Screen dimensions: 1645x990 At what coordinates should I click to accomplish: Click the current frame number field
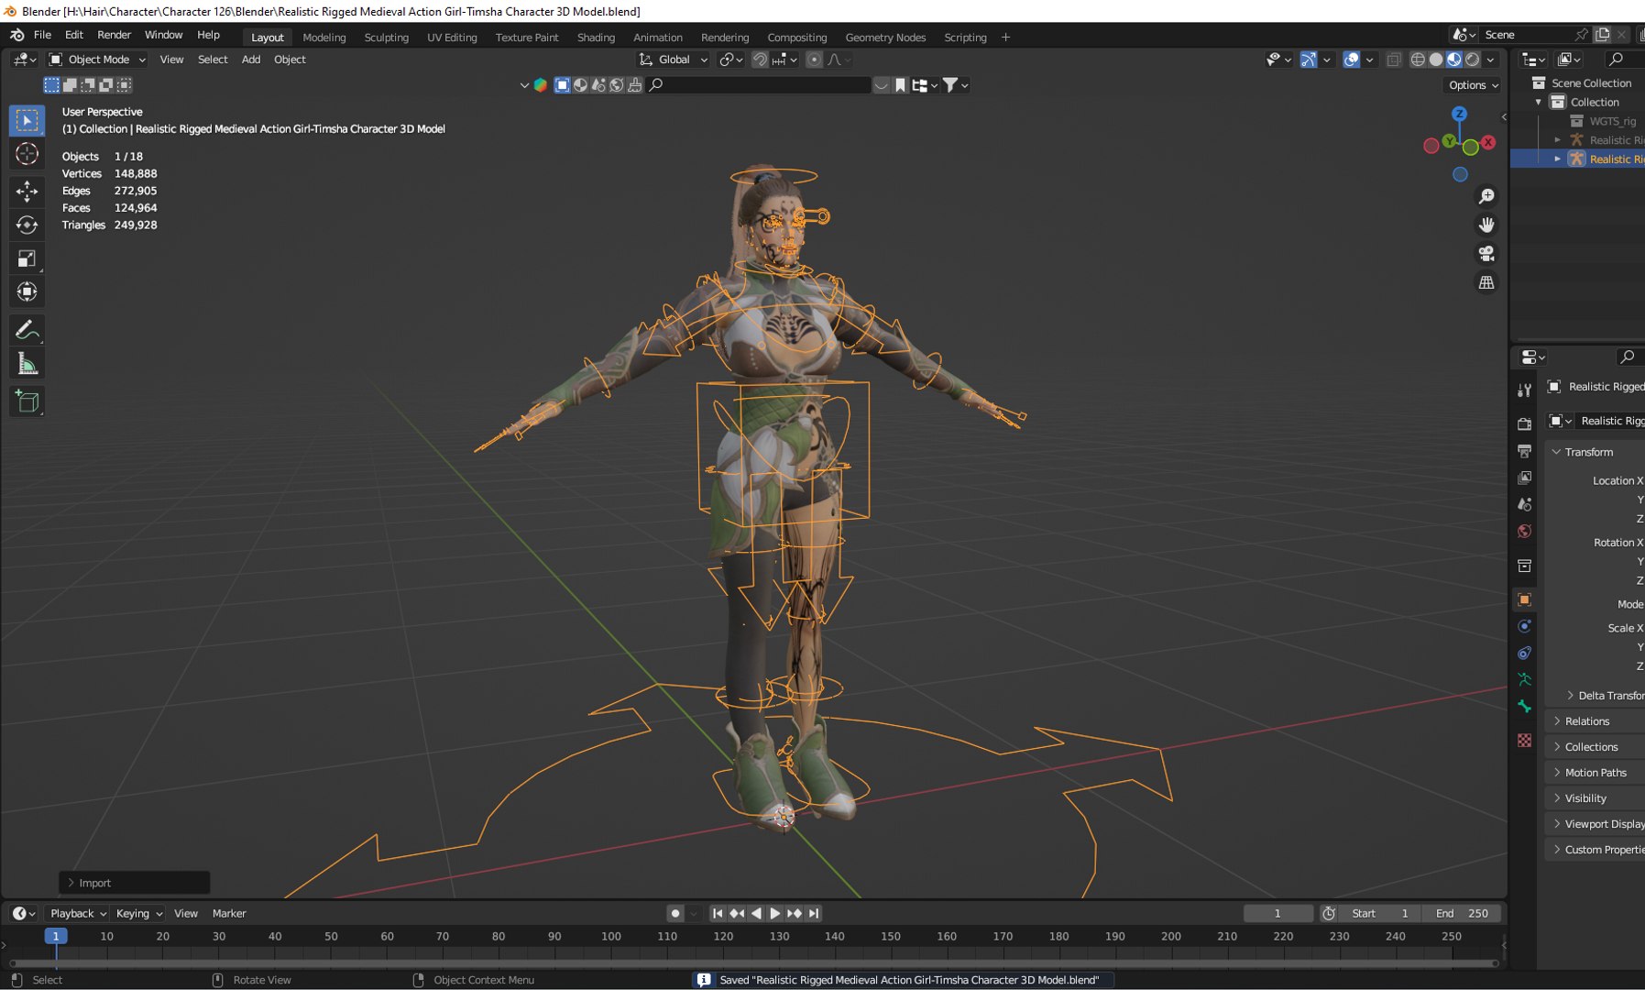pos(1278,913)
